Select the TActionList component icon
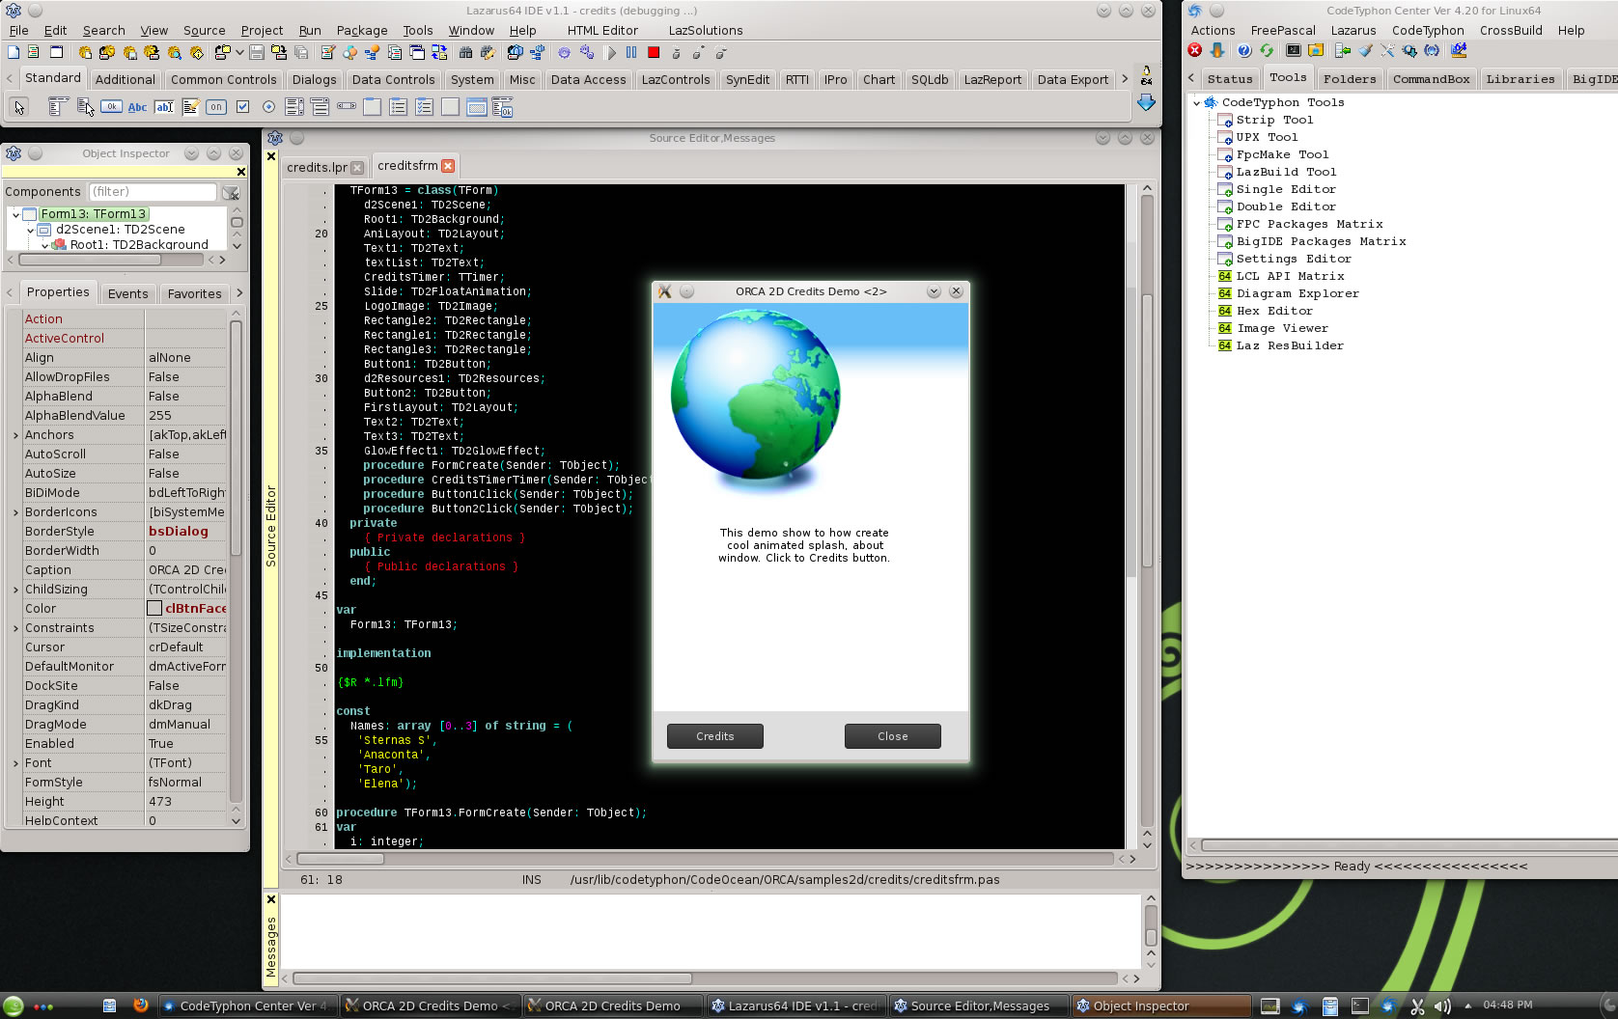Screen dimensions: 1618x1019 click(x=503, y=107)
